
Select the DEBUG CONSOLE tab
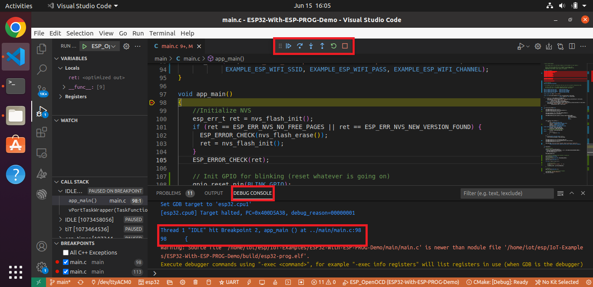[x=253, y=193]
